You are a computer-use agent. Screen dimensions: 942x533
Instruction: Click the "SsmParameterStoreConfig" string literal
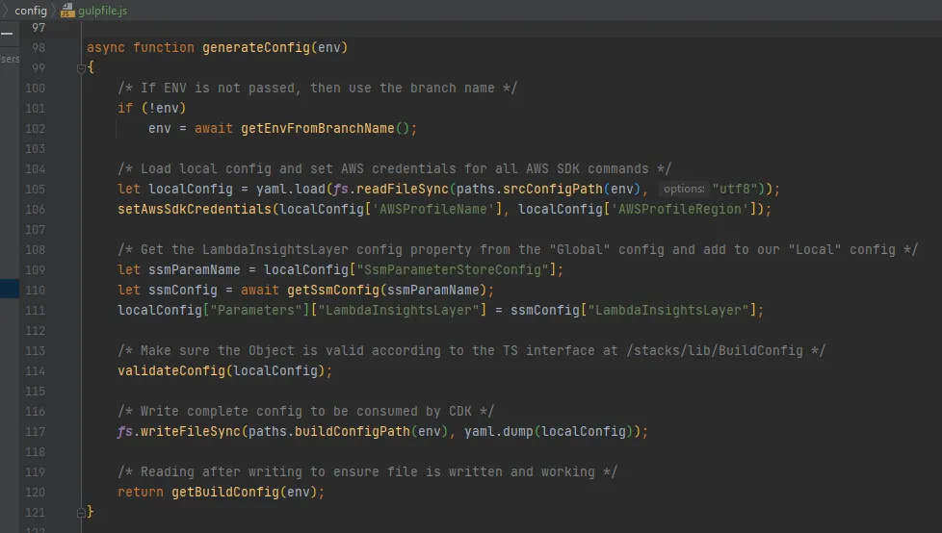[x=457, y=269]
